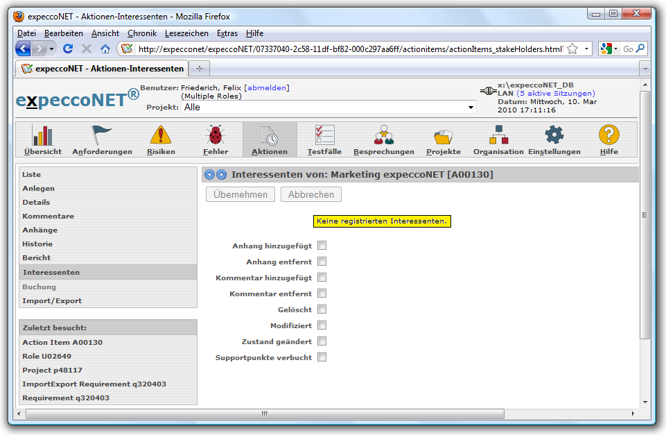Viewport: 666px width, 435px height.
Task: Open Testfälle via the checklist icon
Action: 324,135
